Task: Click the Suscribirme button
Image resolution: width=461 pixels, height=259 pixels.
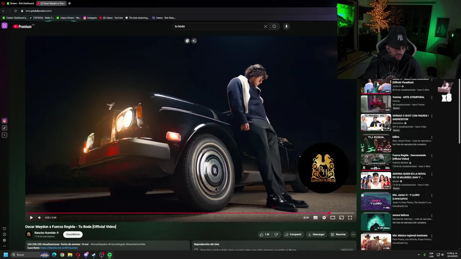Action: [73, 235]
